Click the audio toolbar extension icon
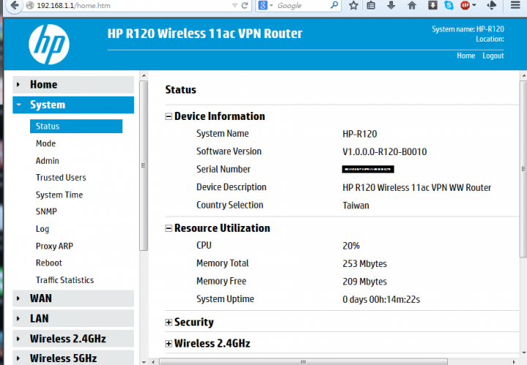Image resolution: width=527 pixels, height=365 pixels. [x=492, y=5]
